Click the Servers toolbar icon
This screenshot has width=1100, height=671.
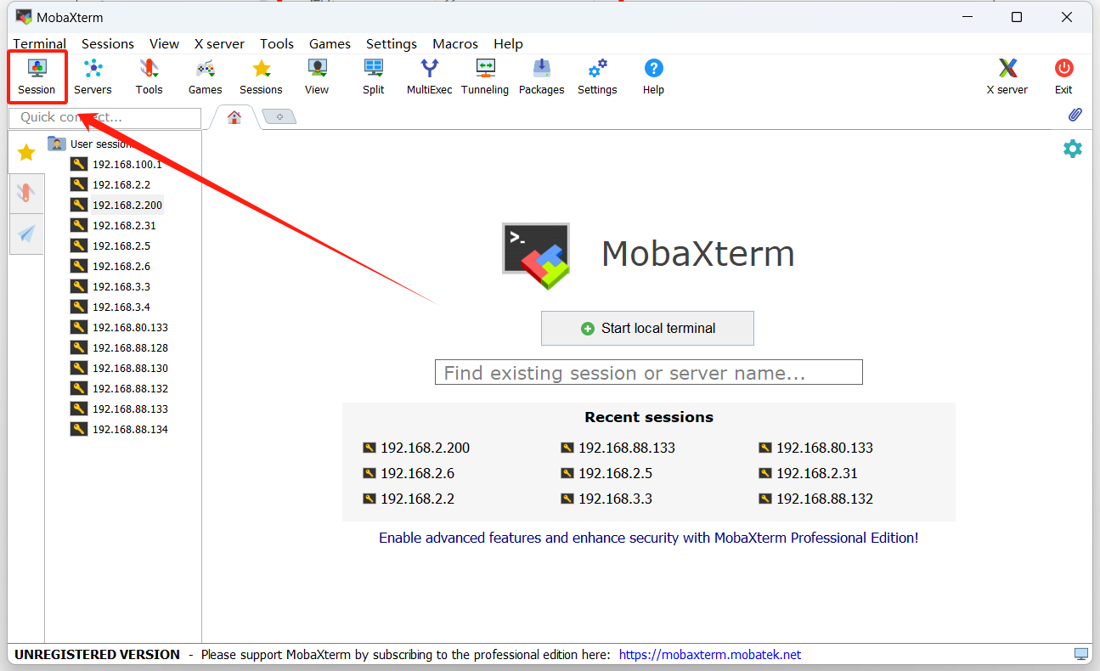[x=93, y=76]
